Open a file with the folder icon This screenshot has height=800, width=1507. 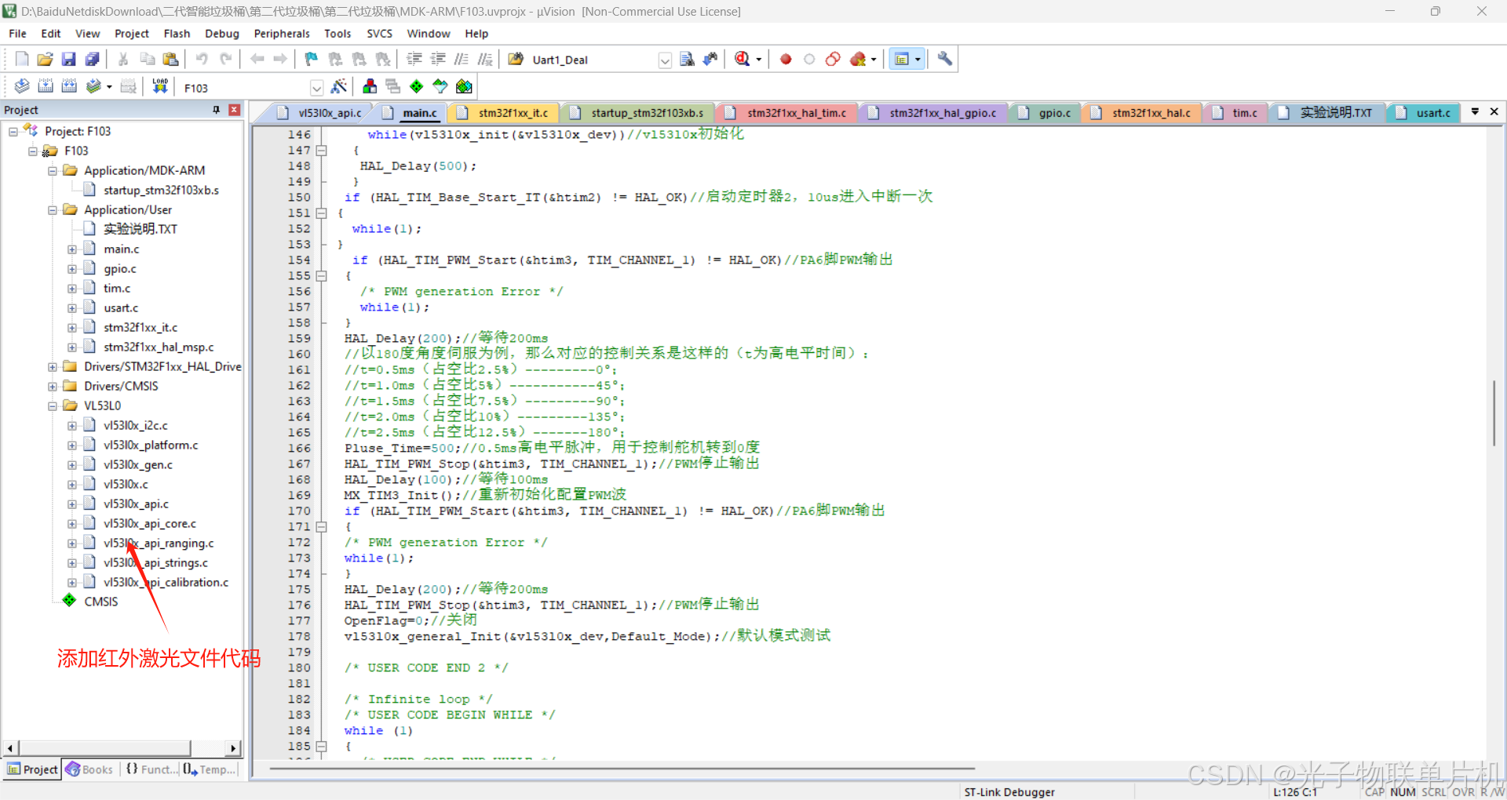pyautogui.click(x=46, y=60)
